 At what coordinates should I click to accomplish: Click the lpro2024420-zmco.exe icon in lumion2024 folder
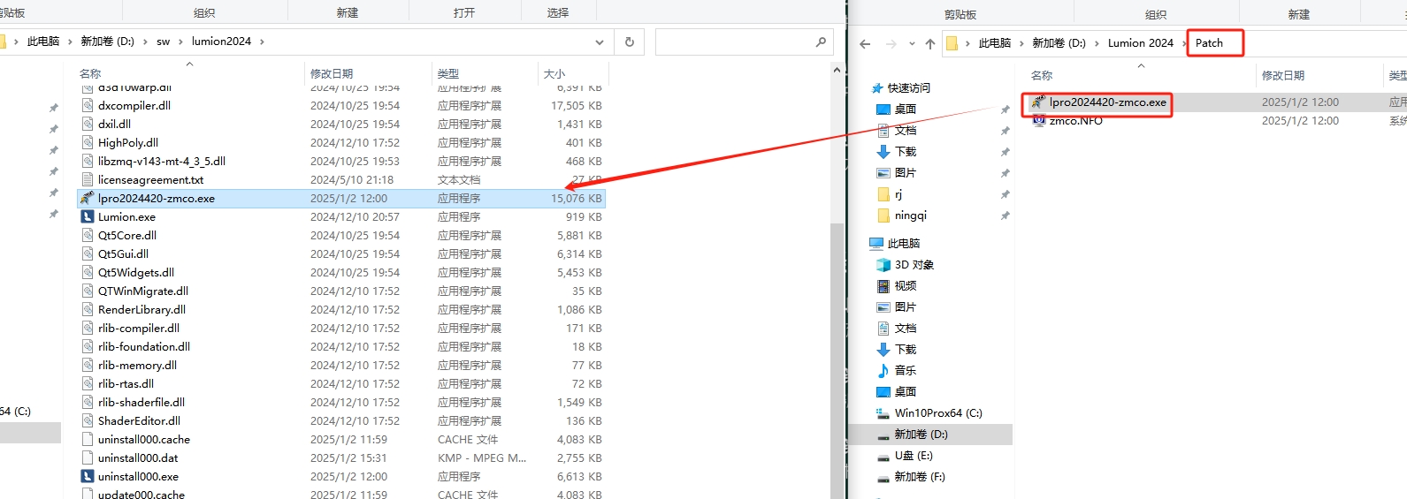(88, 198)
